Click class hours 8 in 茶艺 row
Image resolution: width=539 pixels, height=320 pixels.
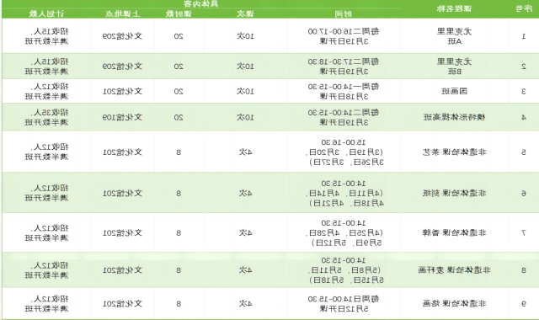click(179, 152)
